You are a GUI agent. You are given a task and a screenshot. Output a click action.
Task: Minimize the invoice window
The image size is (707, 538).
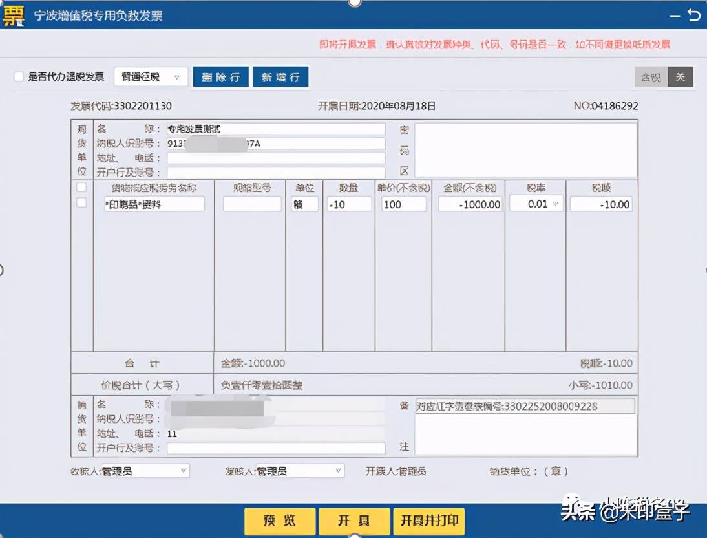pos(675,16)
